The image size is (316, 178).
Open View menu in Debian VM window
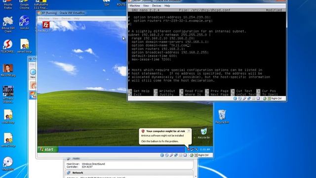(146, 5)
